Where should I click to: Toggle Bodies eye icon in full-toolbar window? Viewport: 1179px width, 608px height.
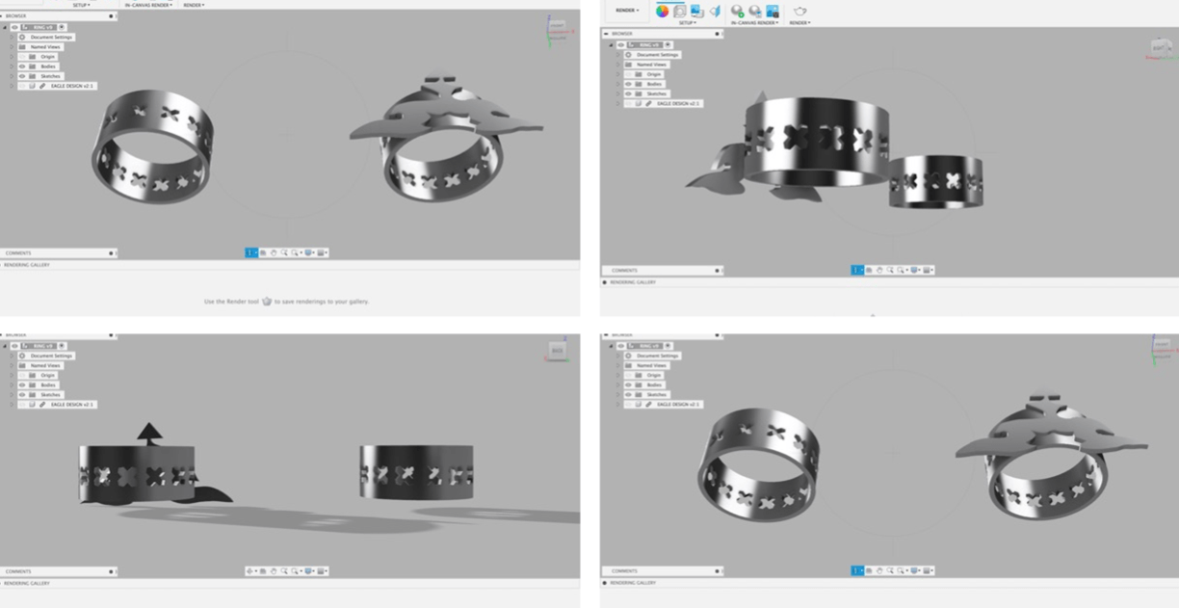click(628, 84)
